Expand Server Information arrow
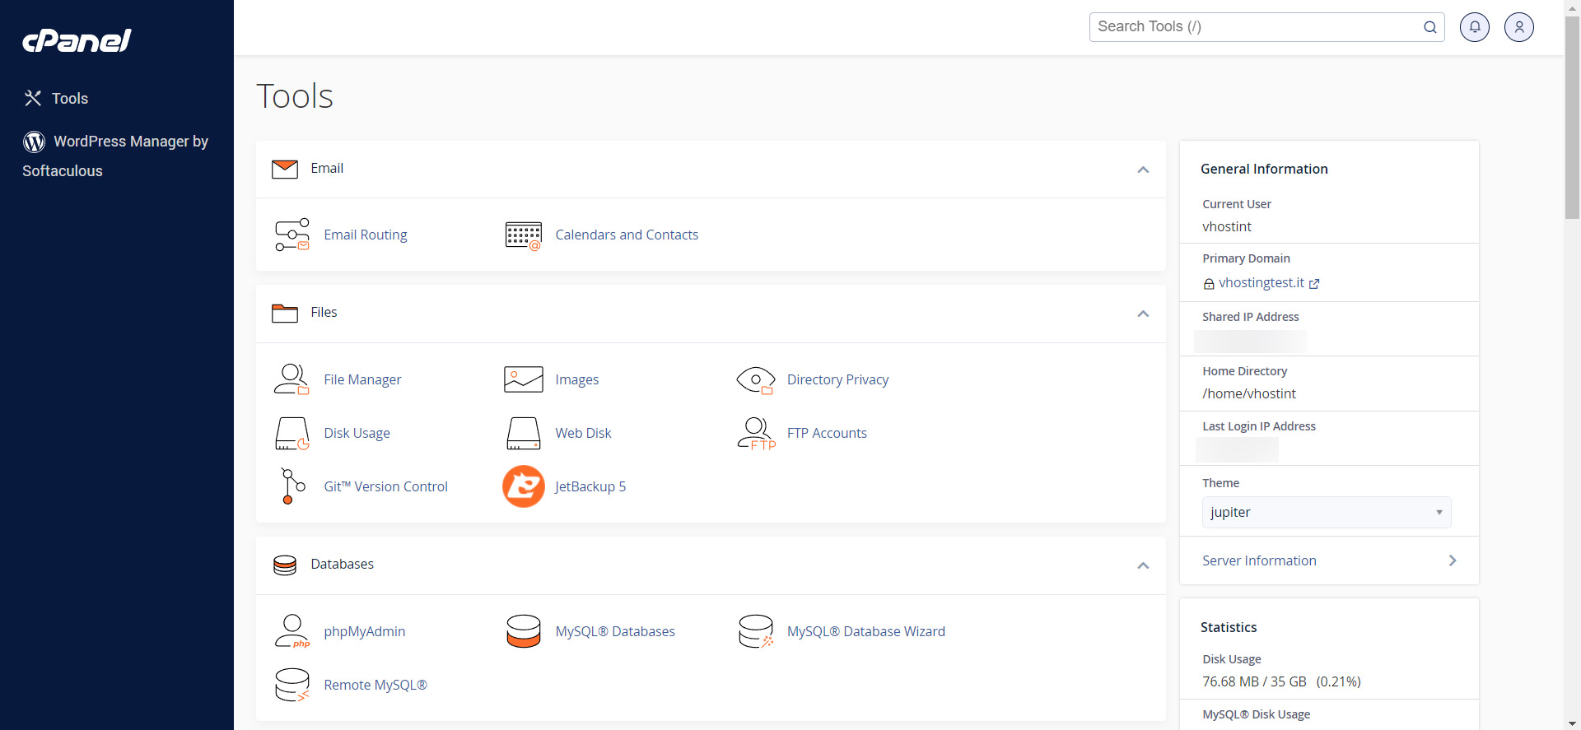The image size is (1581, 730). click(x=1453, y=560)
